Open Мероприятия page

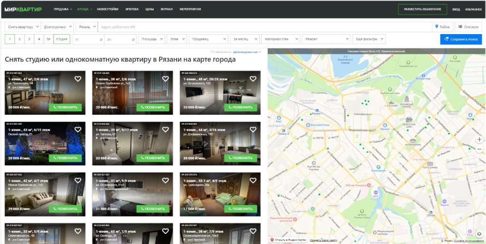tap(190, 9)
